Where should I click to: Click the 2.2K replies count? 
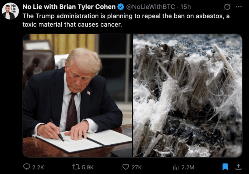(x=38, y=167)
